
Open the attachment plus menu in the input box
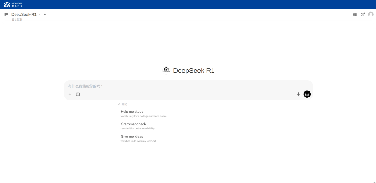(70, 94)
